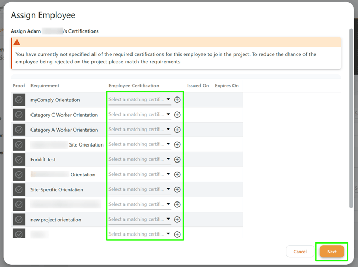Click the warning triangle icon in the alert banner
This screenshot has width=358, height=267.
17,42
